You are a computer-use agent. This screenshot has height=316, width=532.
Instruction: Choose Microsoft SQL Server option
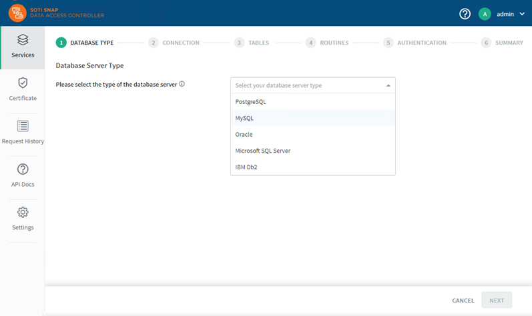click(x=312, y=151)
